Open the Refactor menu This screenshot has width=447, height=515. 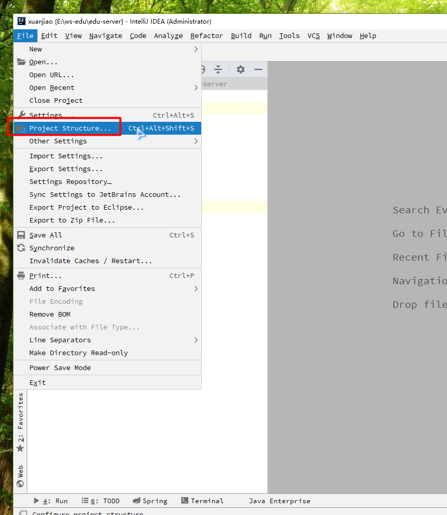click(207, 36)
